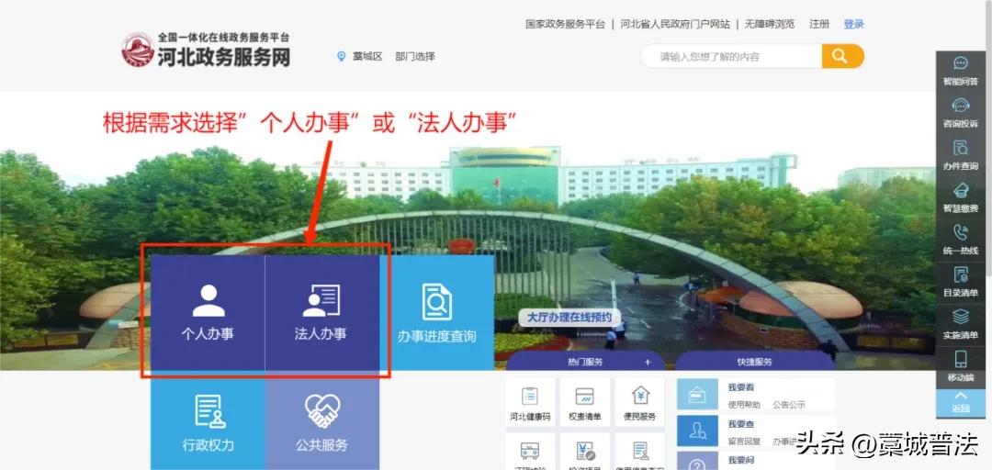This screenshot has width=992, height=470.
Task: Open the 国家政务服务平台 link
Action: [565, 24]
